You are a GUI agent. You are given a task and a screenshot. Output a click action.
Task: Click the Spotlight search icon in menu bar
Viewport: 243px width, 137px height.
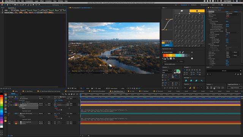click(234, 1)
